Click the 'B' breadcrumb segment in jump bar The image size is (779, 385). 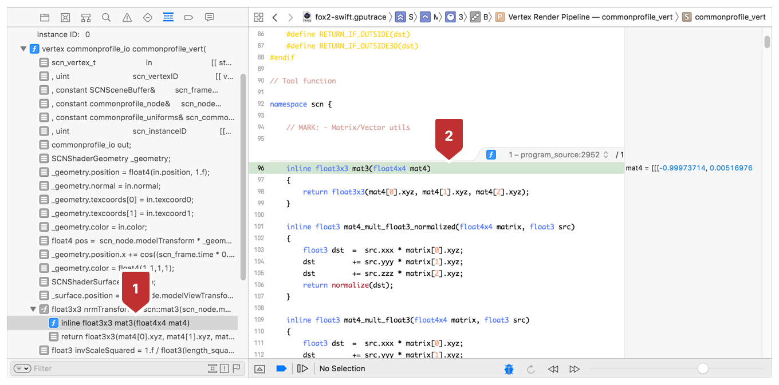point(479,17)
